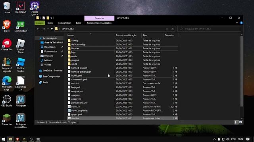This screenshot has height=142, width=254.
Task: Open Documentos in the navigation pane
Action: [x=50, y=51]
